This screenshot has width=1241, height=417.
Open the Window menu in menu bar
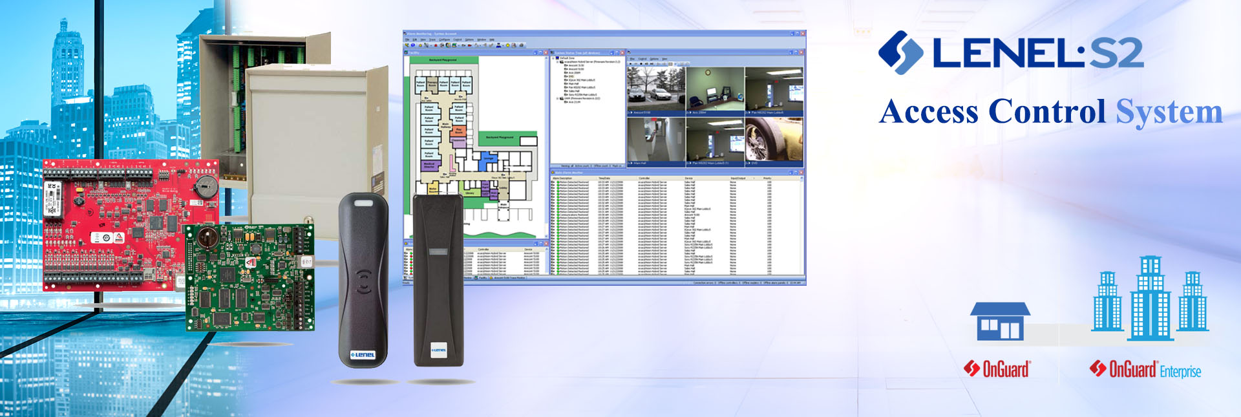point(482,39)
